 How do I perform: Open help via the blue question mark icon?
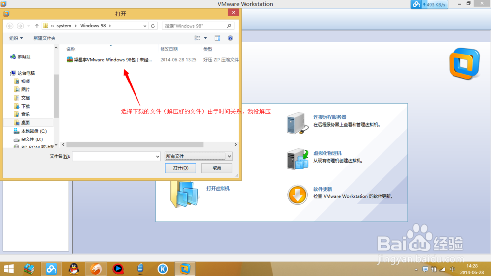tap(230, 38)
